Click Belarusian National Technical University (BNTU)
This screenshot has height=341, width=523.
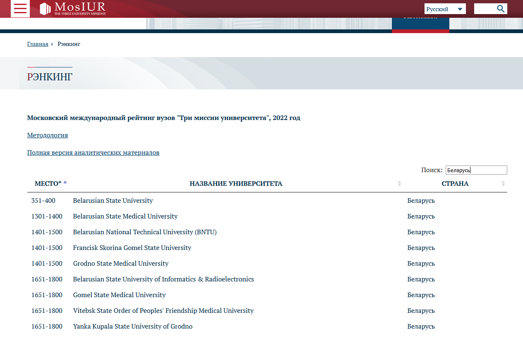tap(145, 232)
